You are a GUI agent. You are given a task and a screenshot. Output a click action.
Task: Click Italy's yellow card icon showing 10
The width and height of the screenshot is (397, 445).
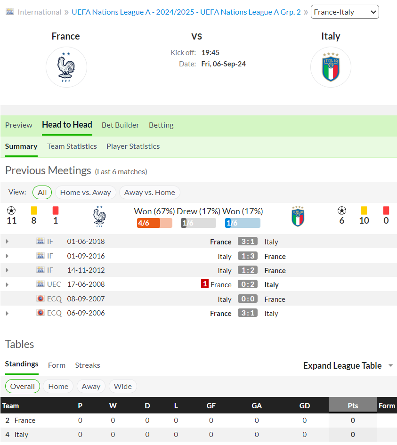pyautogui.click(x=364, y=210)
